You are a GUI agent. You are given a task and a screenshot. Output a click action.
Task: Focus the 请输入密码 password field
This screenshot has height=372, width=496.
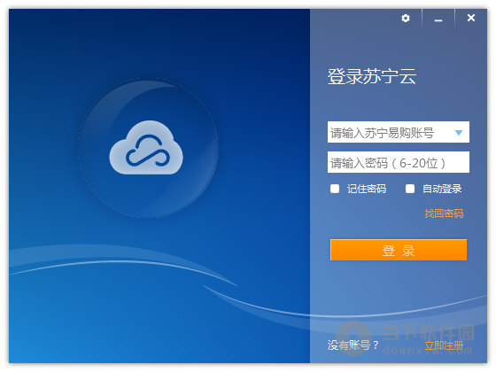tap(399, 162)
